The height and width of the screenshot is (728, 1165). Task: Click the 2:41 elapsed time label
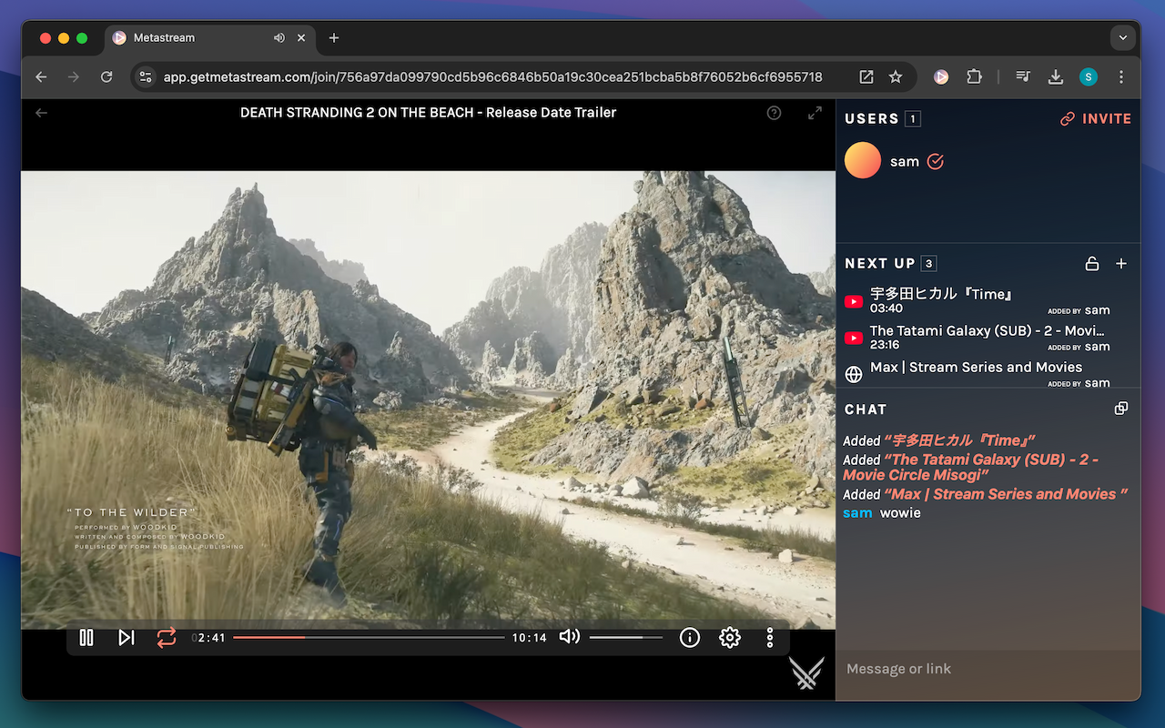pos(210,638)
